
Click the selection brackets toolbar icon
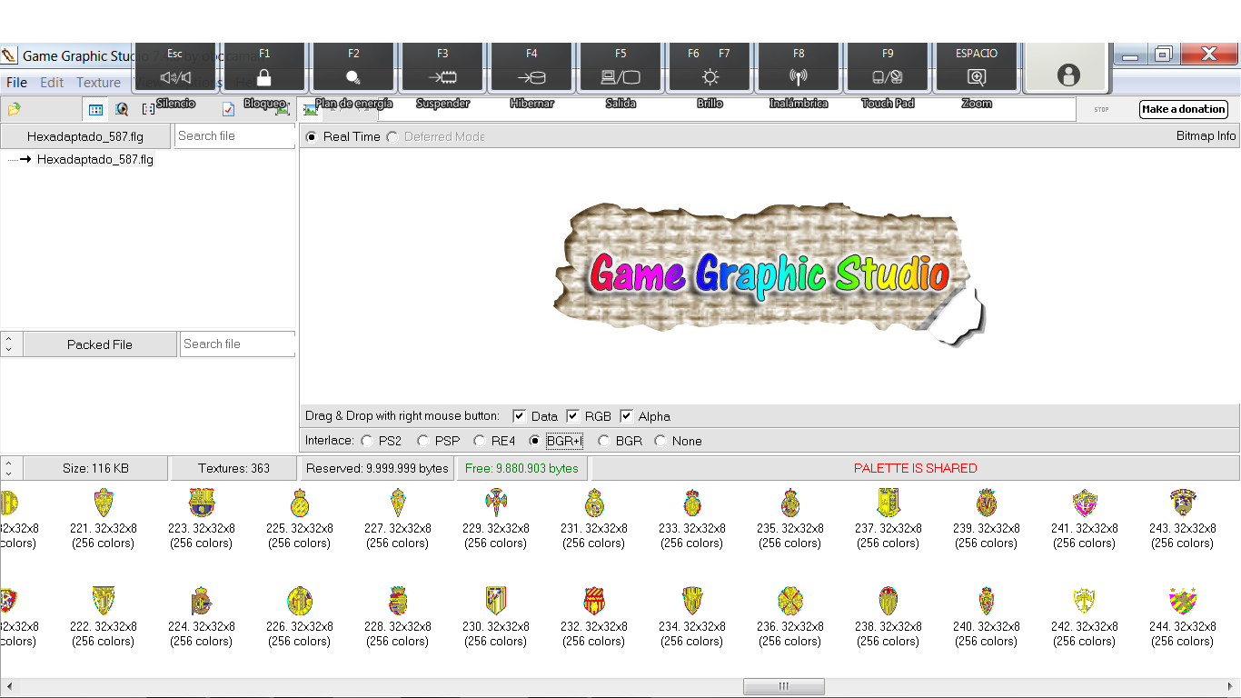[x=149, y=109]
